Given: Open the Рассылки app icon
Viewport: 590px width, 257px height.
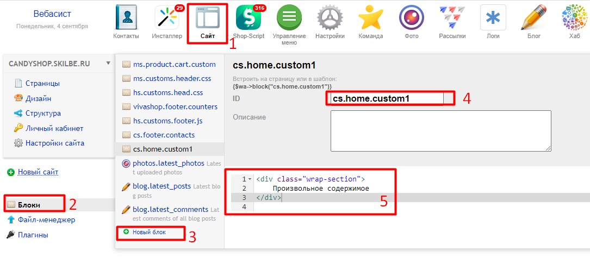Looking at the screenshot, I should pyautogui.click(x=452, y=18).
